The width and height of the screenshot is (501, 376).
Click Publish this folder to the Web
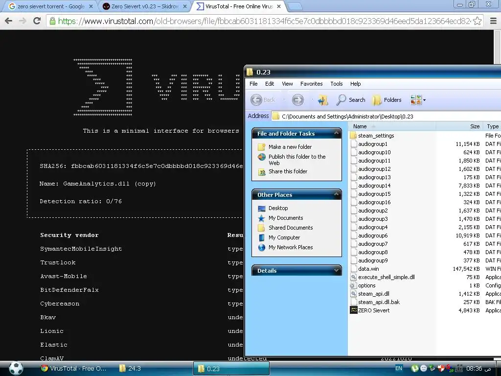[297, 160]
